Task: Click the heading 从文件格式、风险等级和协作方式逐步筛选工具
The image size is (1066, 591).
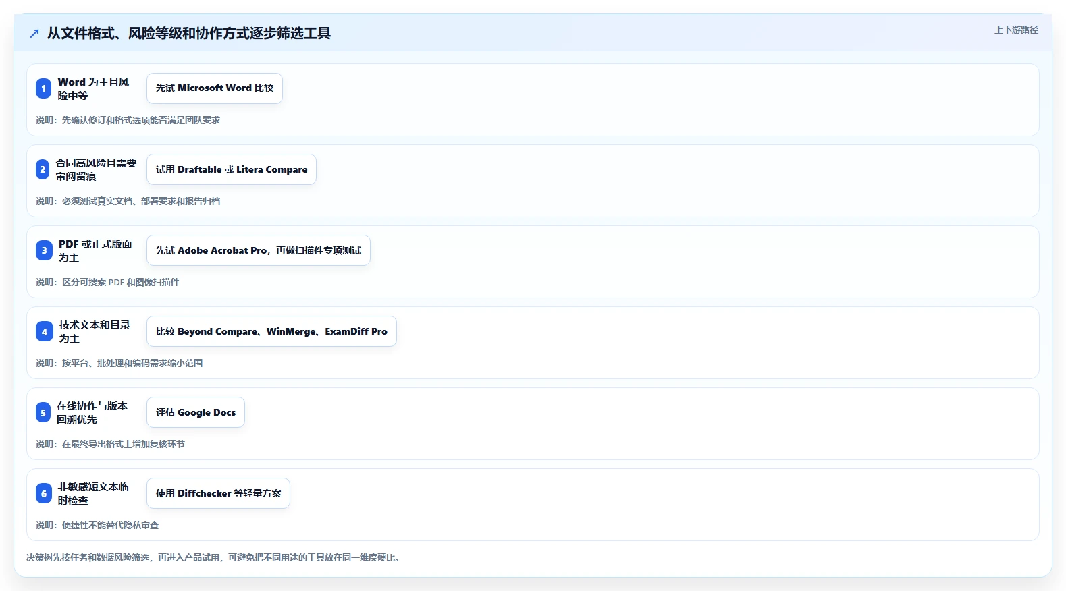Action: pyautogui.click(x=189, y=33)
